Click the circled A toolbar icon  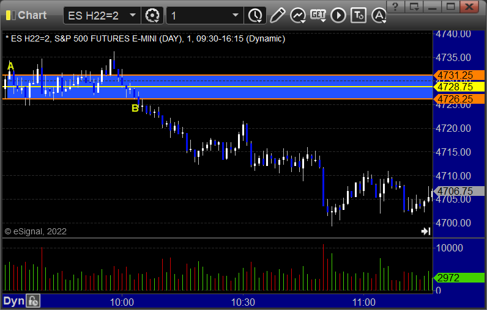click(379, 15)
